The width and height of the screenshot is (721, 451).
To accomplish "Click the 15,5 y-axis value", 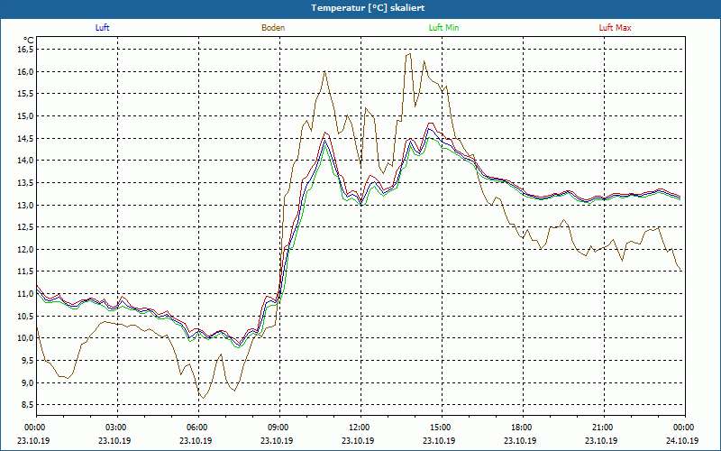I will 26,94.
